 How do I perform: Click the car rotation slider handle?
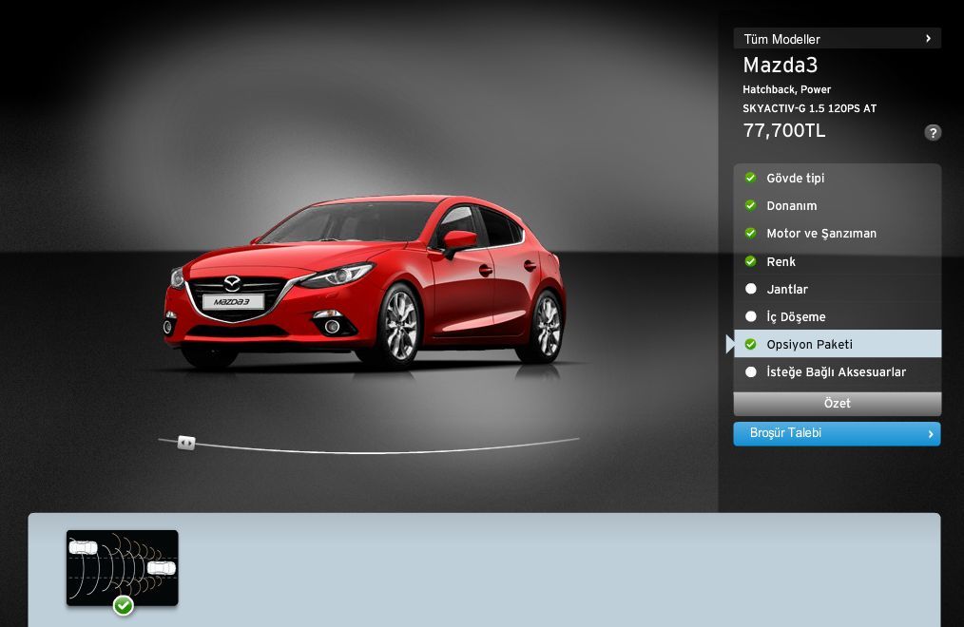point(186,443)
